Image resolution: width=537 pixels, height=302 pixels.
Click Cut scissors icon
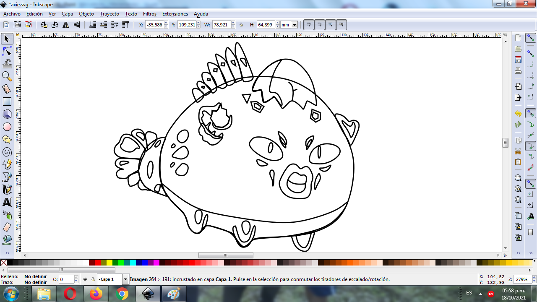pyautogui.click(x=518, y=151)
